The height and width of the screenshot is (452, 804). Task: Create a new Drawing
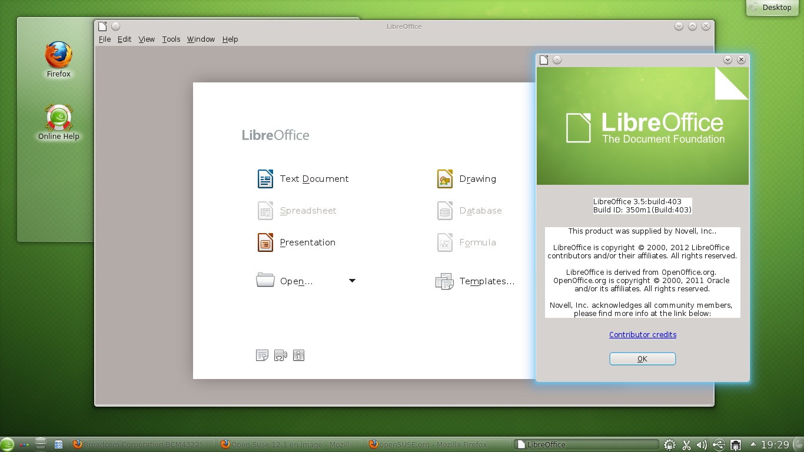(467, 179)
